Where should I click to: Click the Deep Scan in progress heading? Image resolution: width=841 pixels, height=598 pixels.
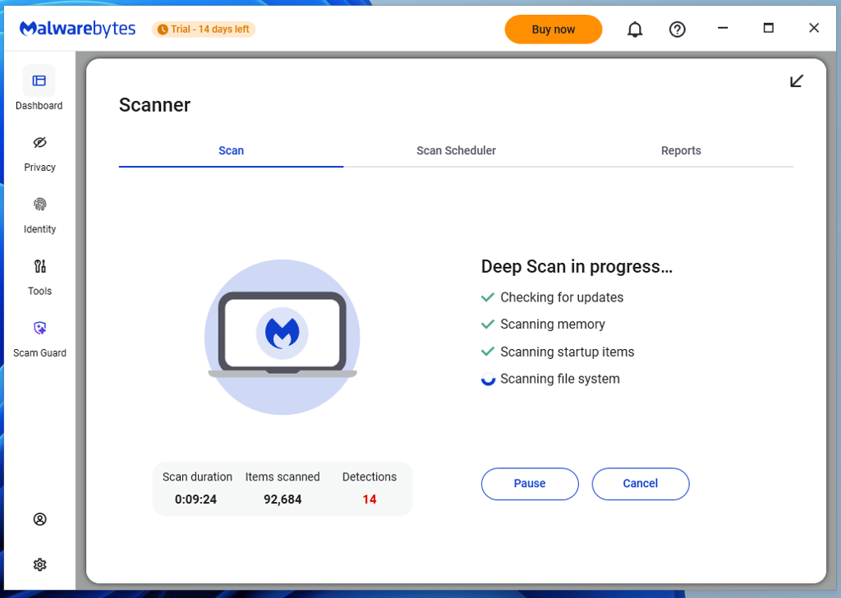click(x=577, y=266)
